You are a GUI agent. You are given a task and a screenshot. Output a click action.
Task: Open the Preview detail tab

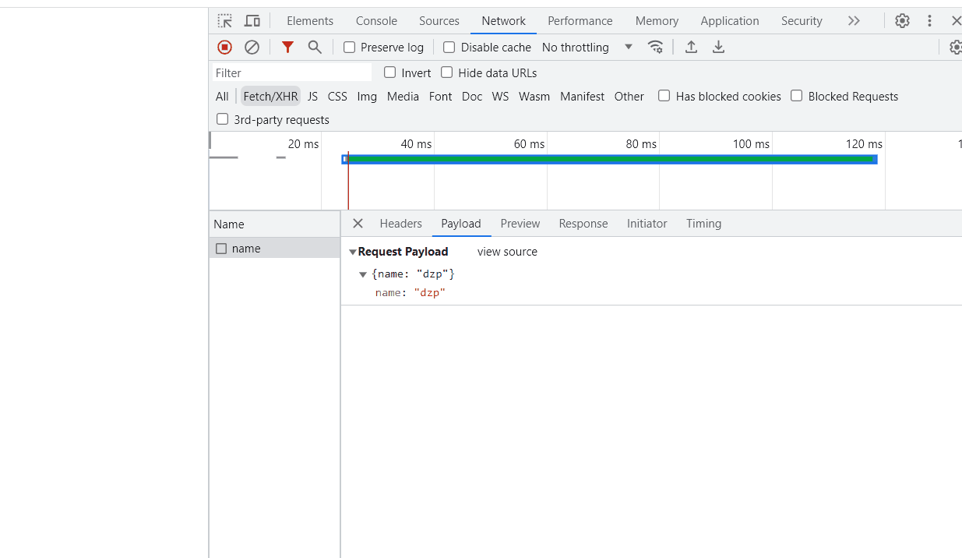pos(520,224)
